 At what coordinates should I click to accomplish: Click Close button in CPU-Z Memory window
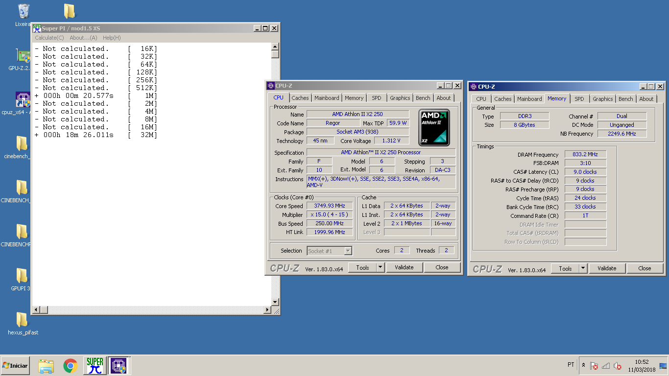[x=645, y=268]
